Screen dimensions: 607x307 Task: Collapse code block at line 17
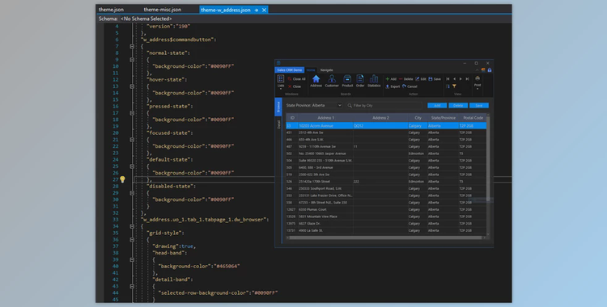(132, 113)
